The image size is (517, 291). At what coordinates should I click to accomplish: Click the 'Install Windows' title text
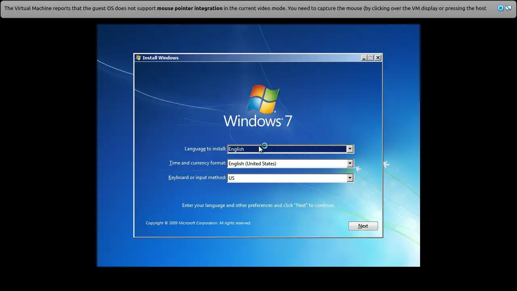point(160,58)
